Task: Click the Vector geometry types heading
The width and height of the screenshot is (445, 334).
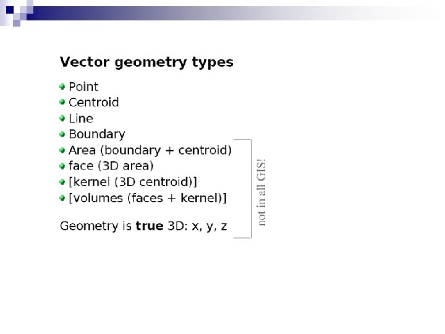Action: coord(146,62)
